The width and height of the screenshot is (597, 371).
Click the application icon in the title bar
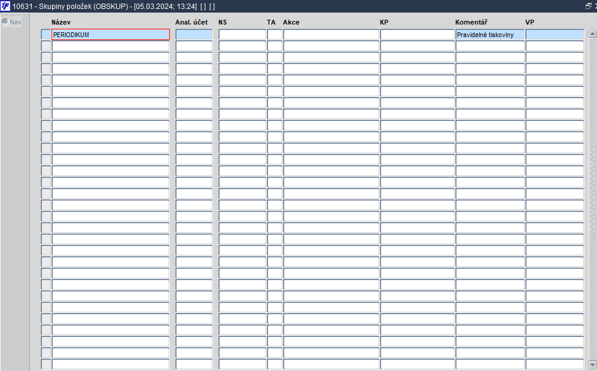pyautogui.click(x=5, y=6)
